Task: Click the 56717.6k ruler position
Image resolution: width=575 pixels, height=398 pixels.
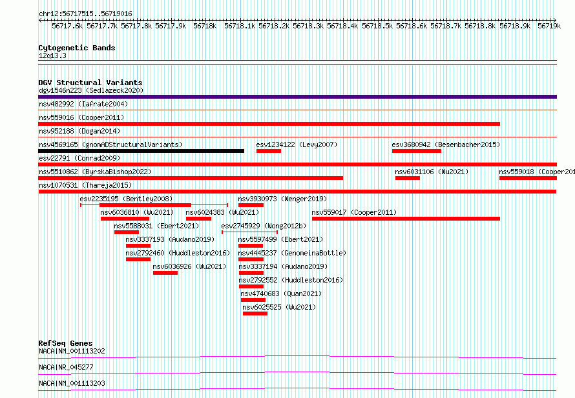Action: coord(67,26)
